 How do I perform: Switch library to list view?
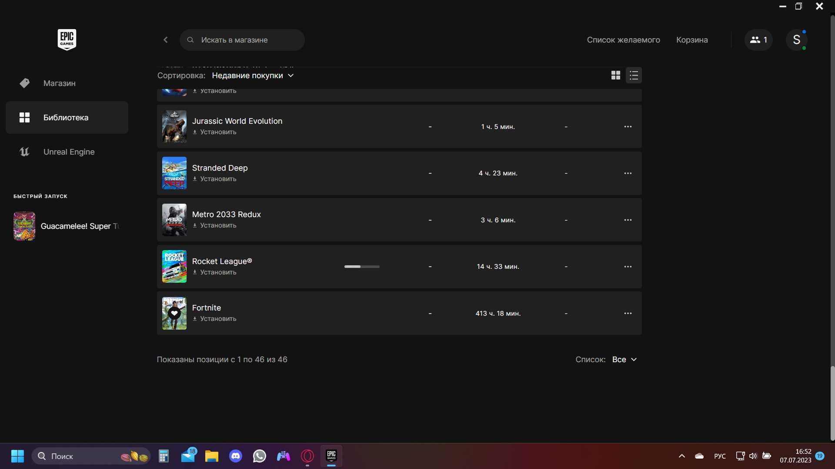coord(634,76)
